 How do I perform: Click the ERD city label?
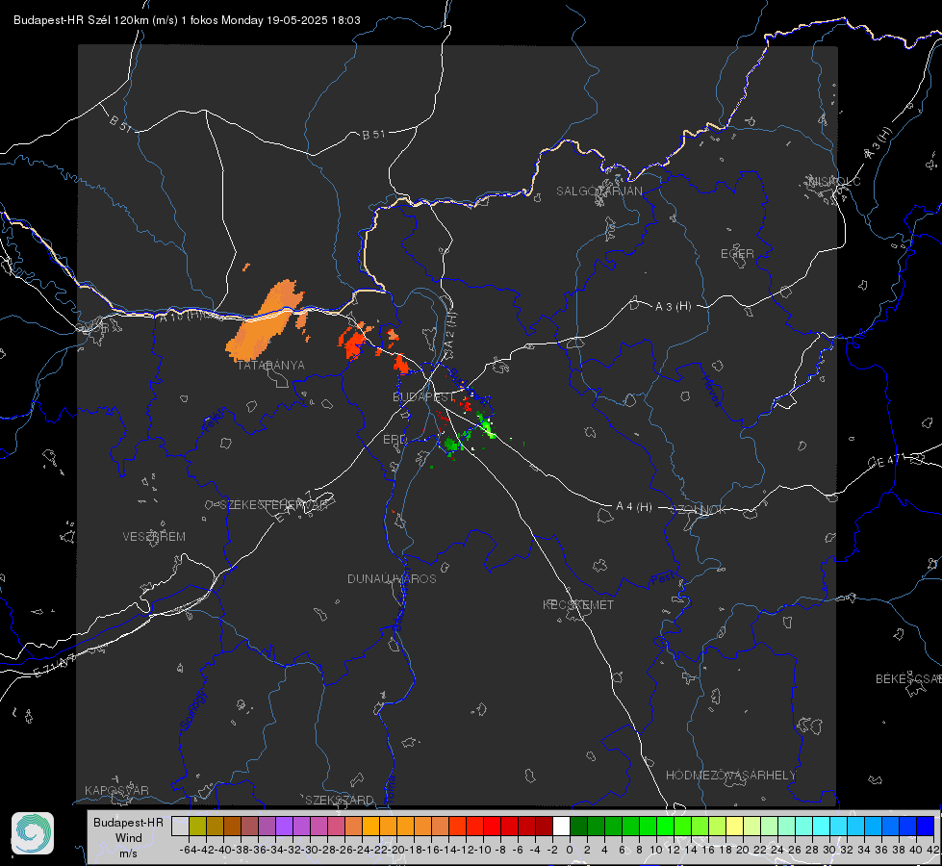coord(395,440)
